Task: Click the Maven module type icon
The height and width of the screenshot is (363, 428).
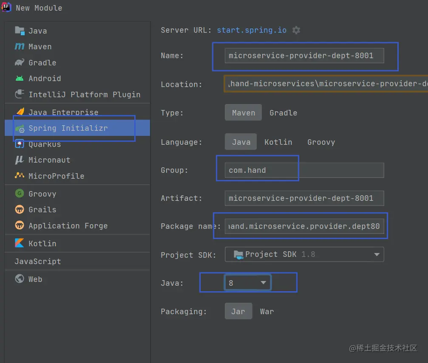Action: 20,46
